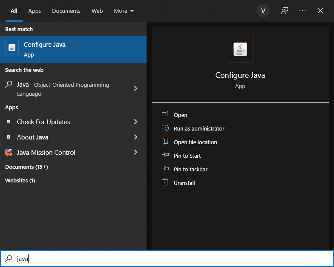Expand the Check For Updates chevron

[135, 122]
